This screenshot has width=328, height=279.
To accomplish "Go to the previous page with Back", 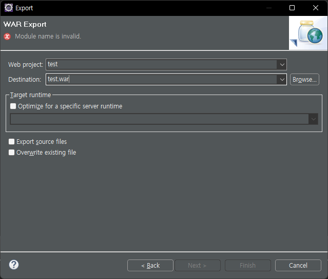I will pos(150,266).
